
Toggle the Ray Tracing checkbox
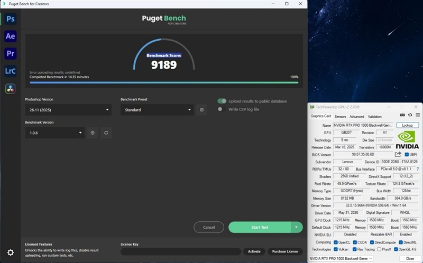(355, 249)
